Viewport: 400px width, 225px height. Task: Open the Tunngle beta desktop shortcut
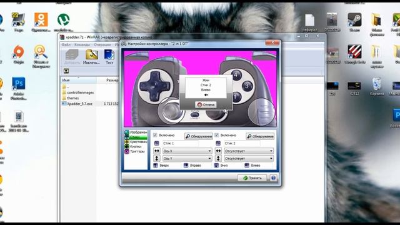(354, 54)
